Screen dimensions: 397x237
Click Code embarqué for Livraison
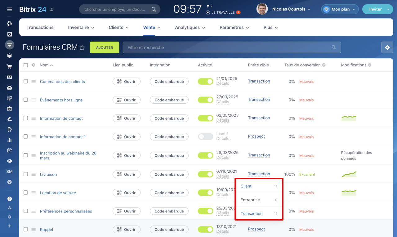pos(169,174)
